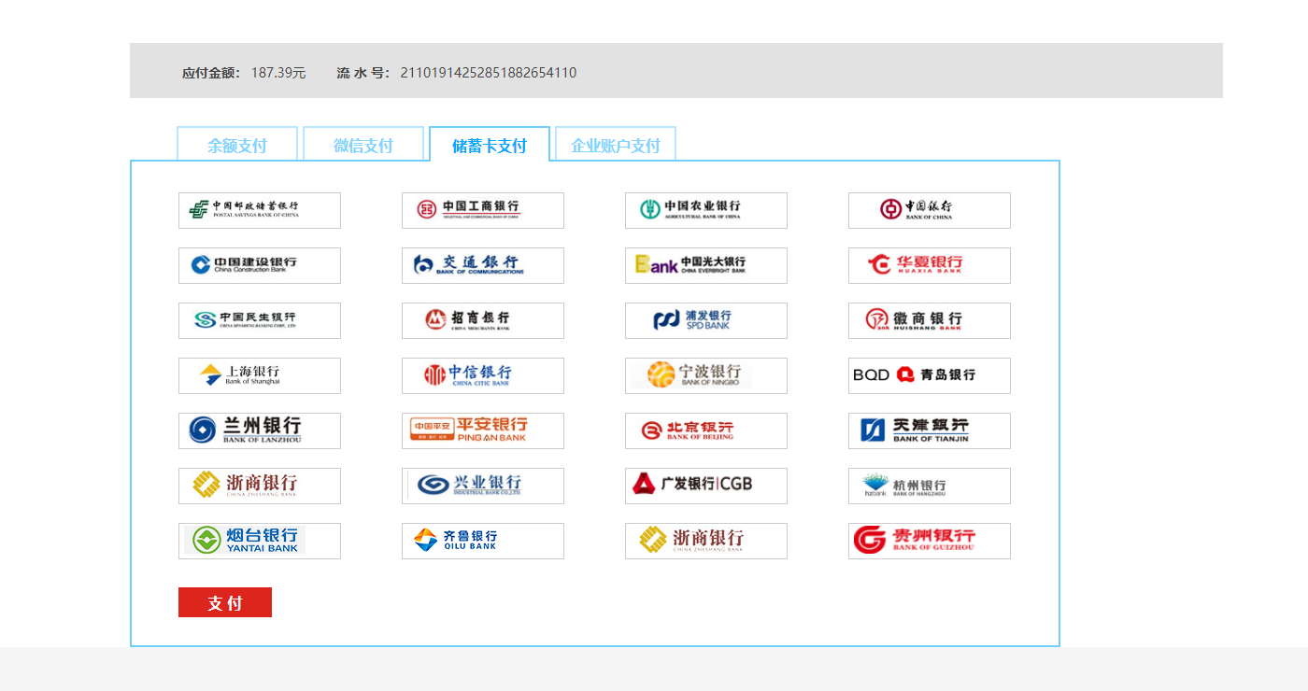
Task: Select Bank of Communications (交通银行)
Action: (x=482, y=265)
